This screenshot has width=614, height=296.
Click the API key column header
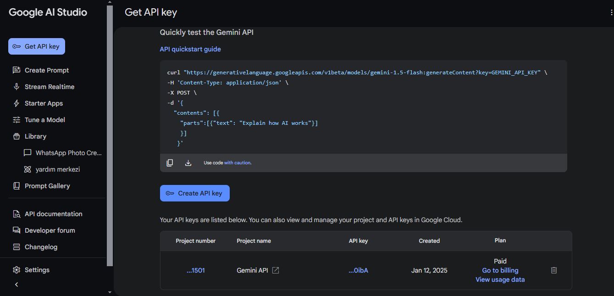(358, 241)
